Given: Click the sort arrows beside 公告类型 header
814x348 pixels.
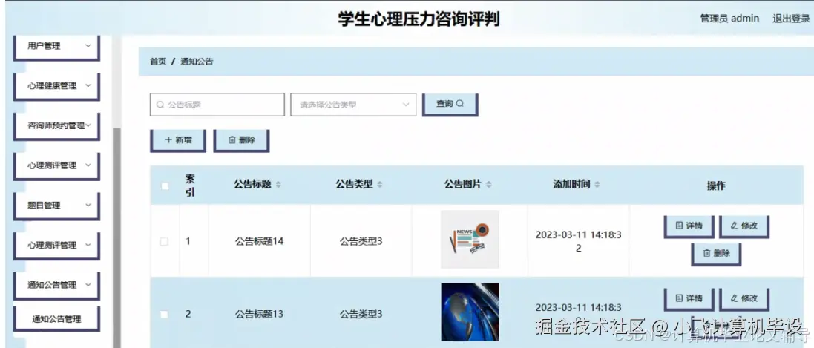Looking at the screenshot, I should click(x=380, y=184).
